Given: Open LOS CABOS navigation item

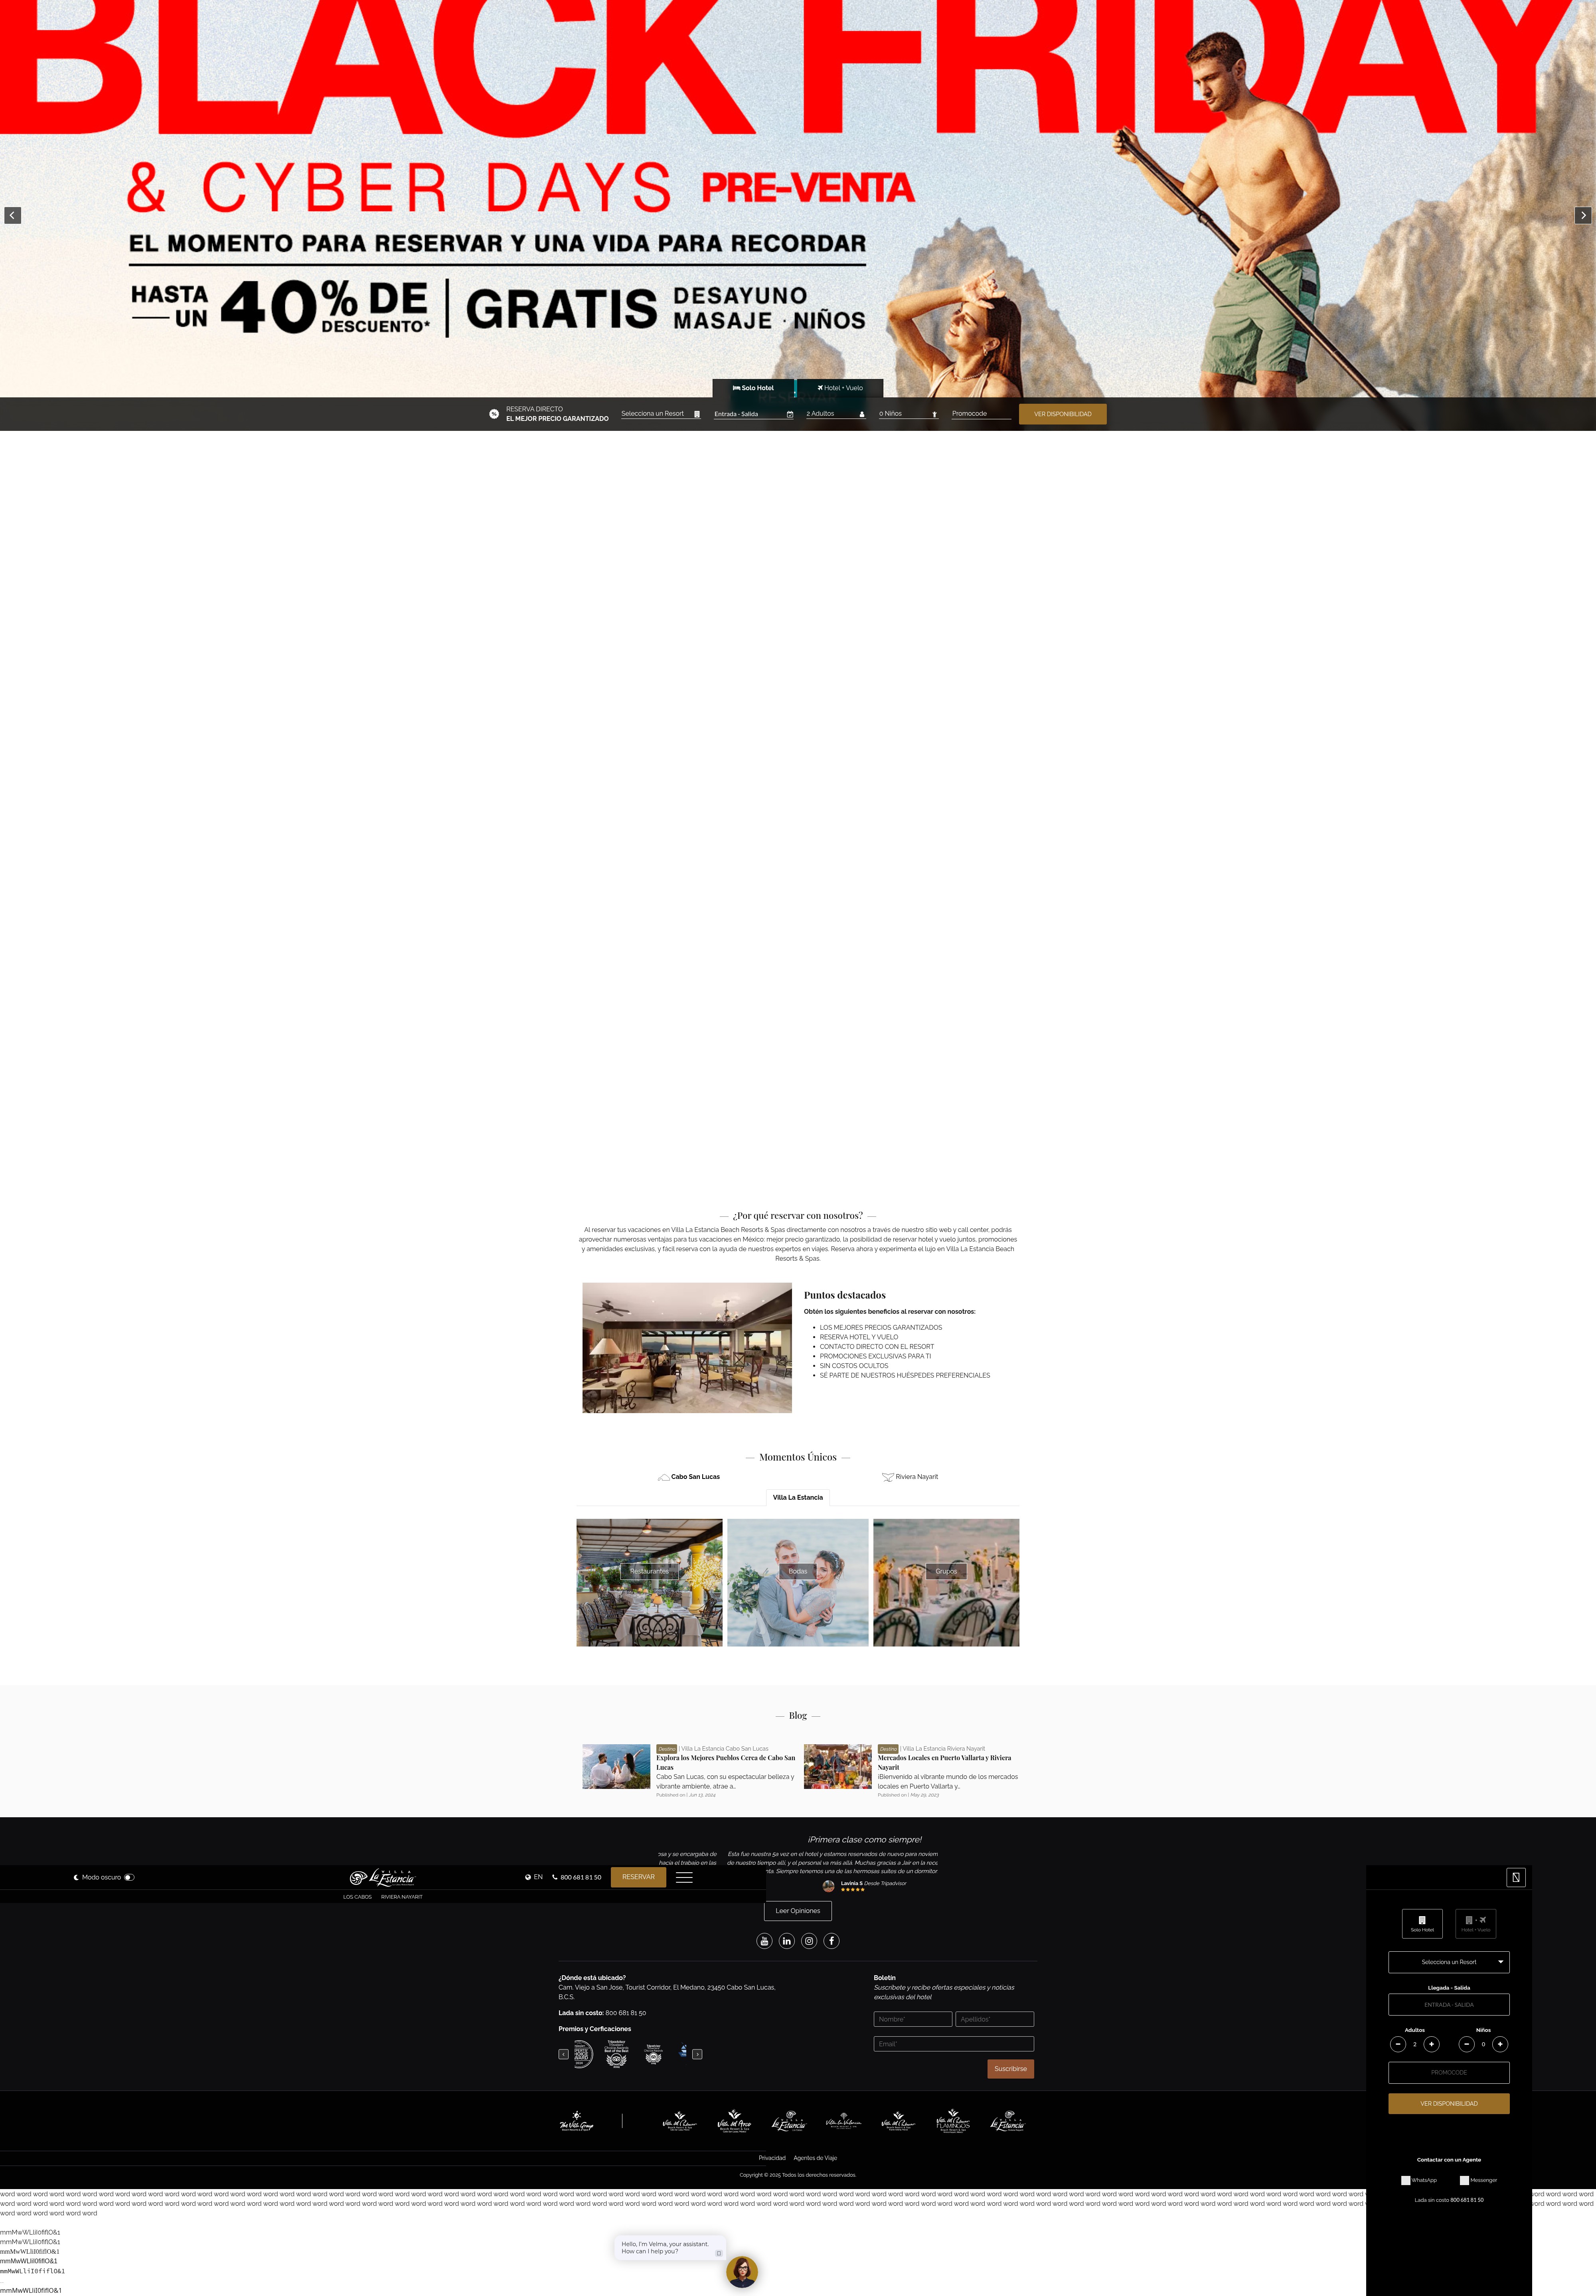Looking at the screenshot, I should (357, 1897).
